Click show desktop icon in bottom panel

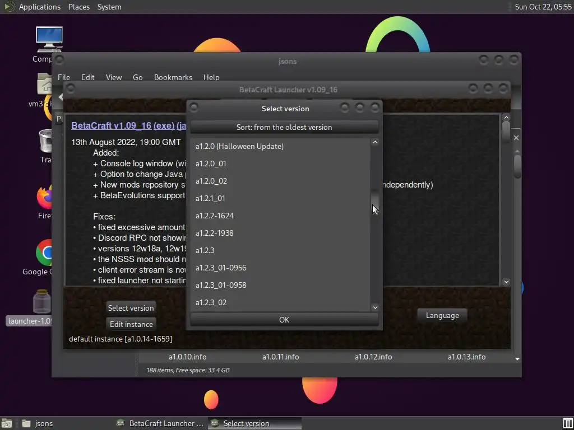(7, 423)
